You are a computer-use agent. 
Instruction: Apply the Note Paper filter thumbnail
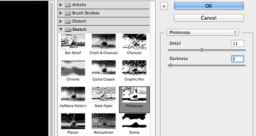(104, 95)
